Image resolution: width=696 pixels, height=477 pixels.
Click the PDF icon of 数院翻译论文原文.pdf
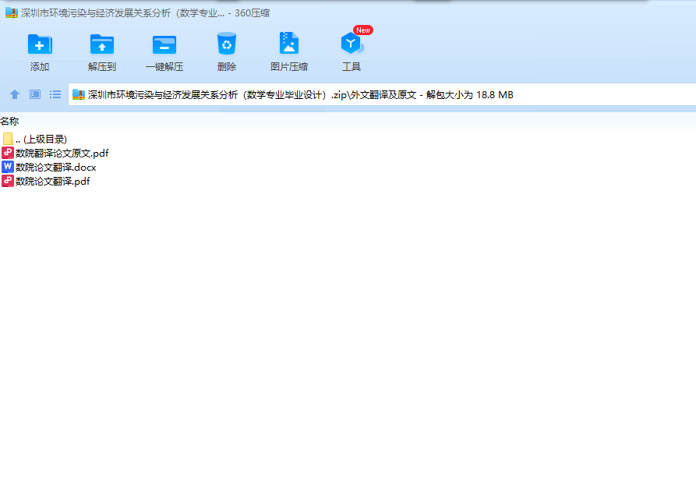tap(8, 153)
